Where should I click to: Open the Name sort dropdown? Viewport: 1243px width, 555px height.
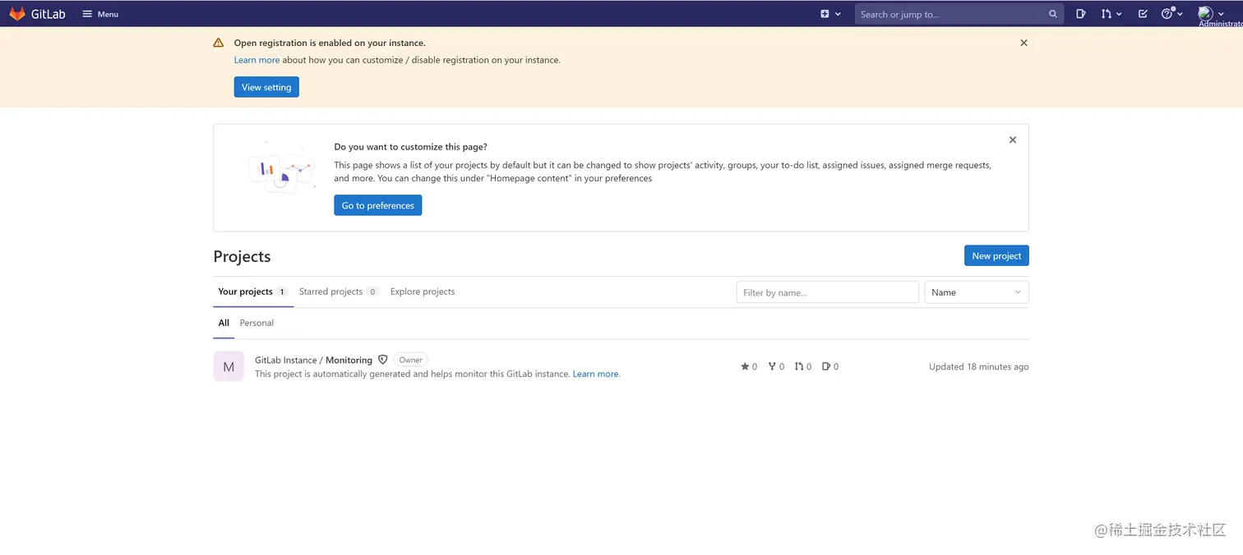tap(977, 292)
